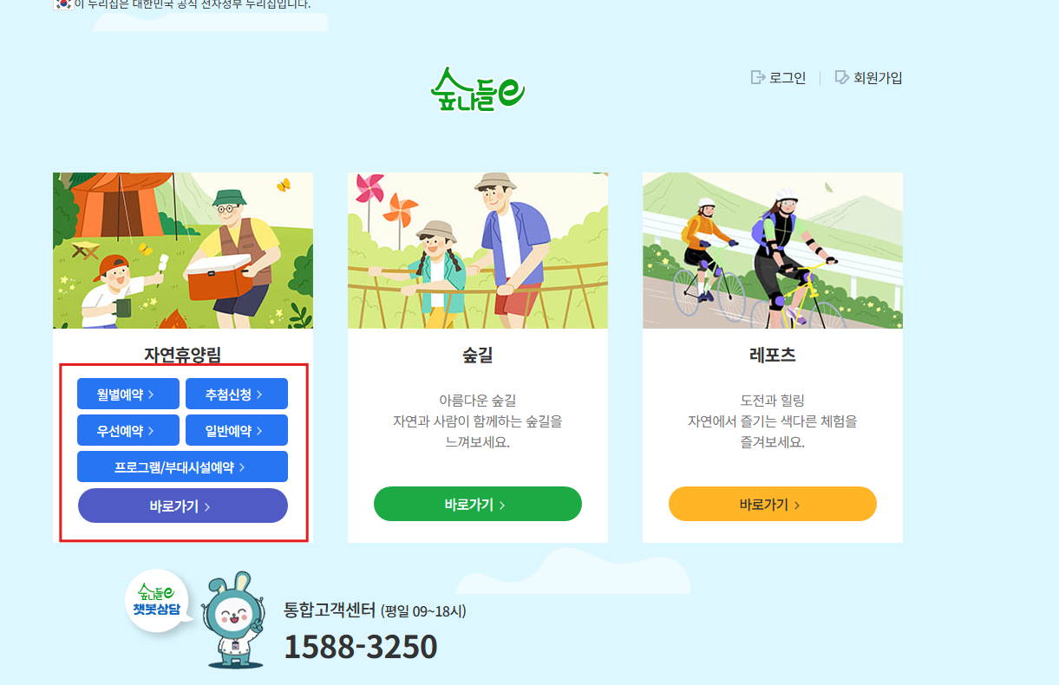This screenshot has width=1059, height=685.
Task: Open 로그인 link
Action: click(788, 78)
